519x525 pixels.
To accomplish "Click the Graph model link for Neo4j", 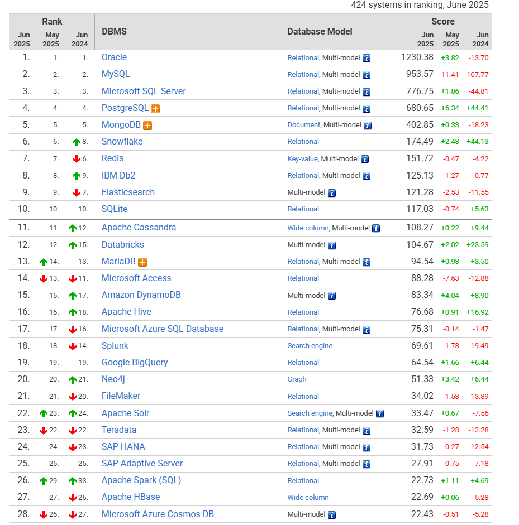I will 297,379.
